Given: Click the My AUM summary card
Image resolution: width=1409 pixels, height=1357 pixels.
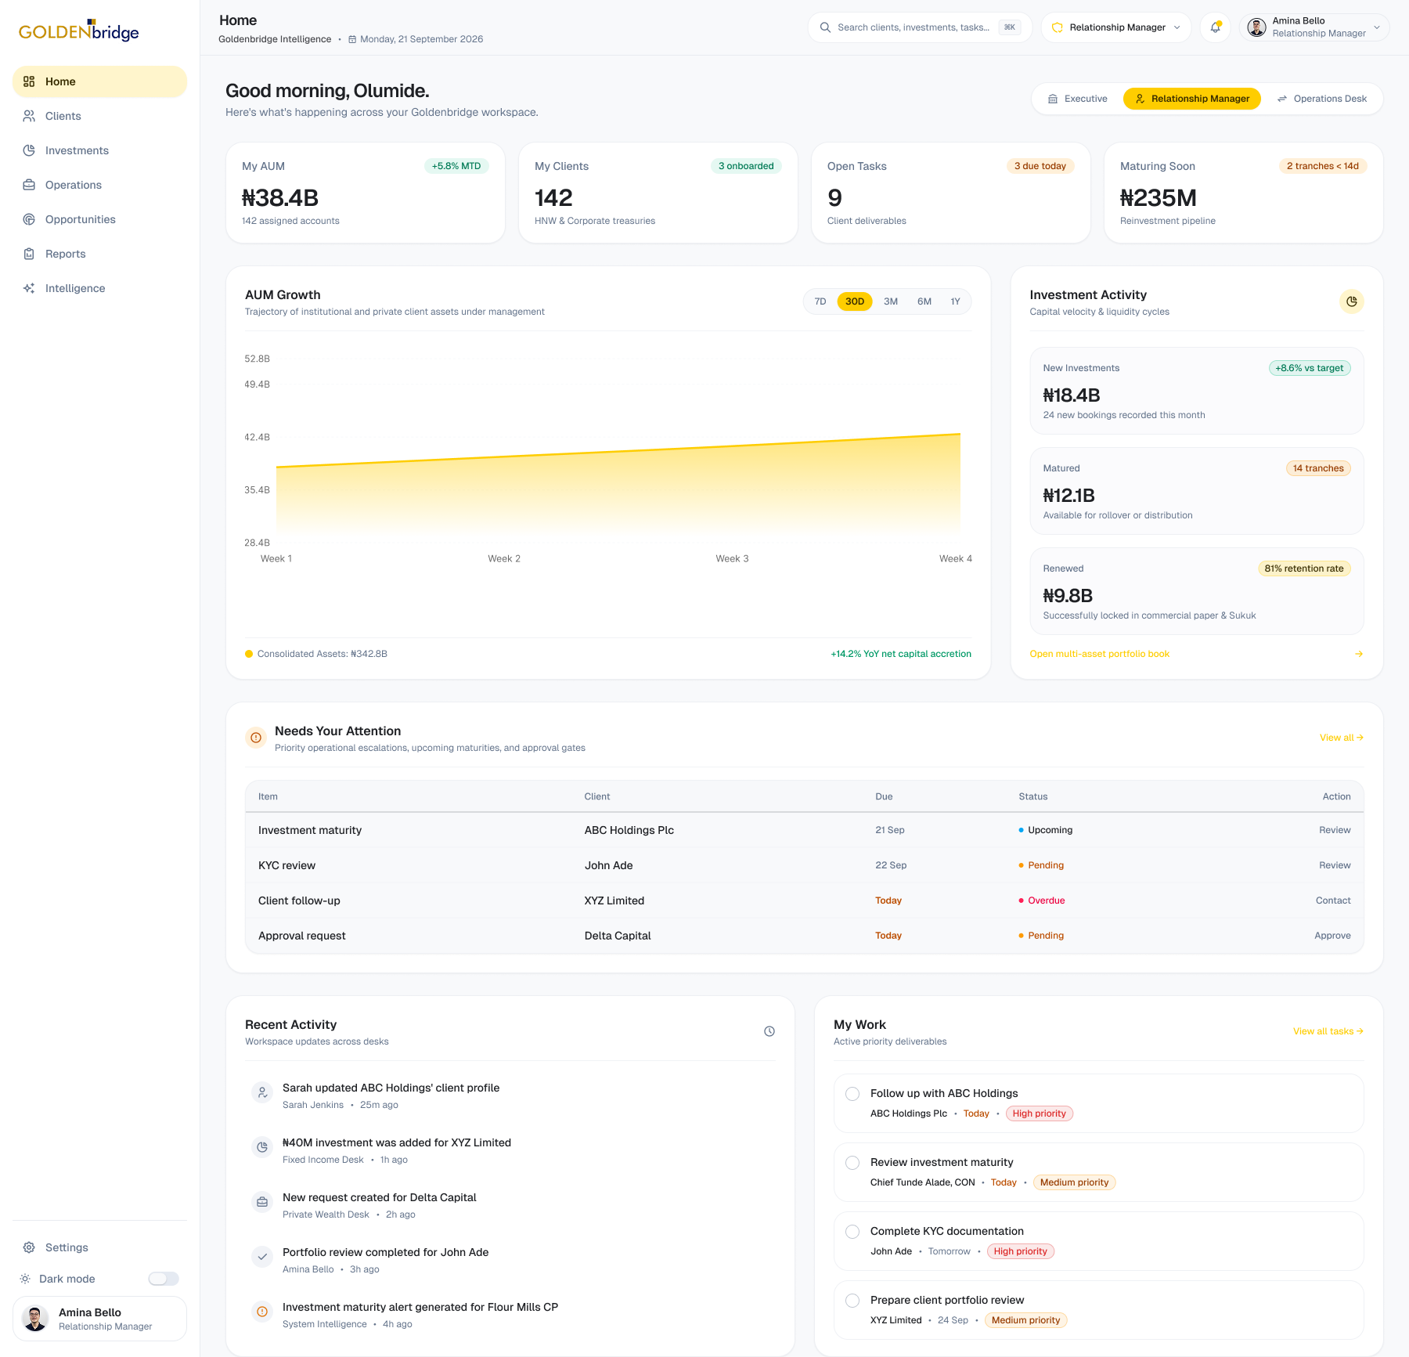Looking at the screenshot, I should point(366,193).
